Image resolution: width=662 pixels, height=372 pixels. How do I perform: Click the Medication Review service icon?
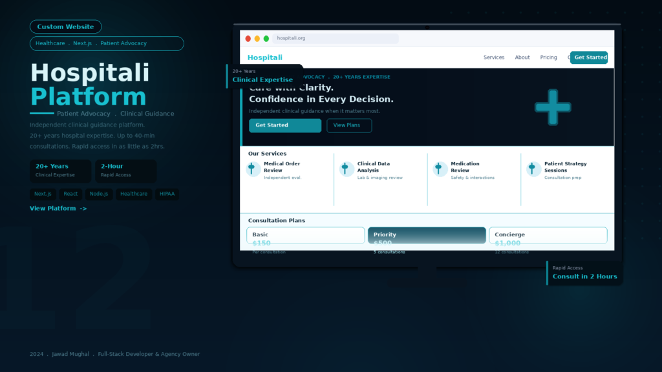coord(440,169)
